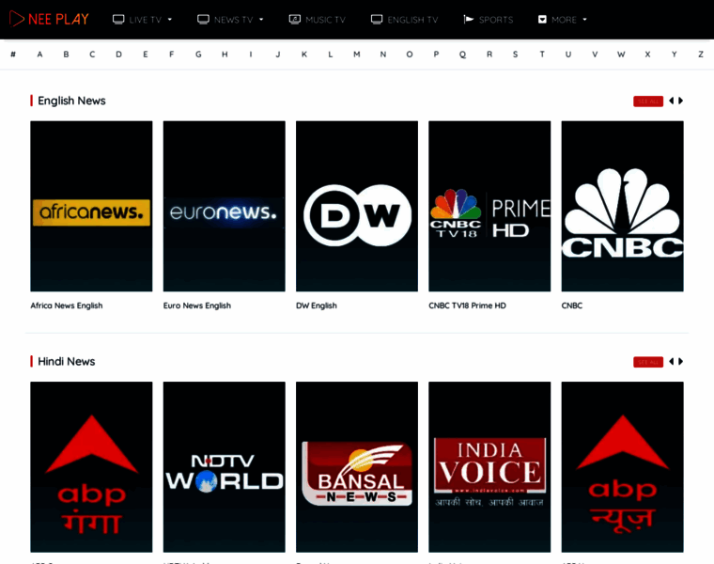
Task: Filter channels by letter W
Action: point(621,55)
